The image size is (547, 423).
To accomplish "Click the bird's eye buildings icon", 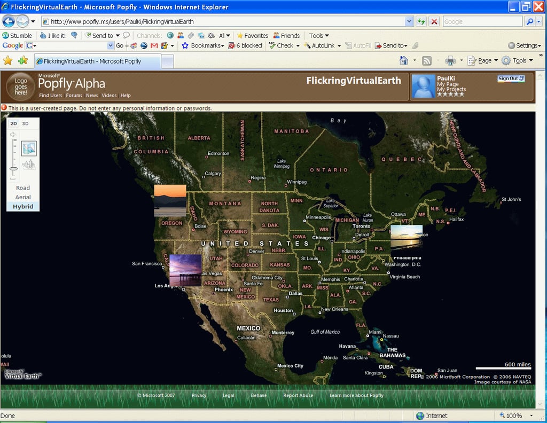I will tap(29, 164).
